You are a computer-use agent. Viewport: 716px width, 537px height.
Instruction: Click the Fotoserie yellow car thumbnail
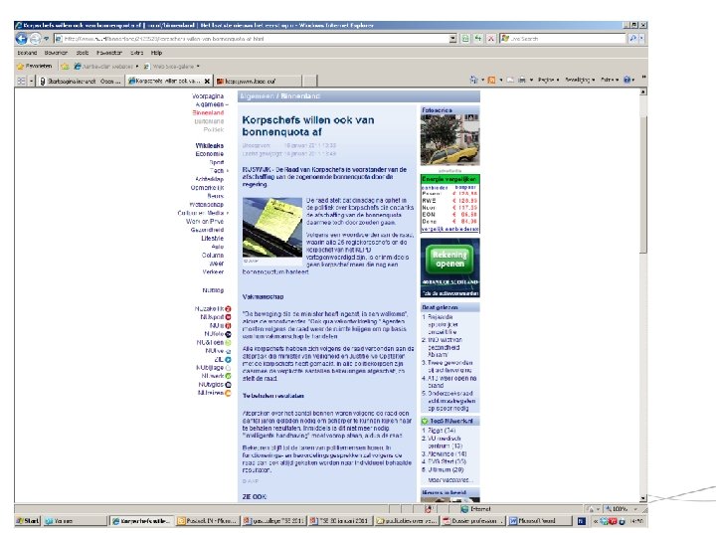[x=449, y=140]
